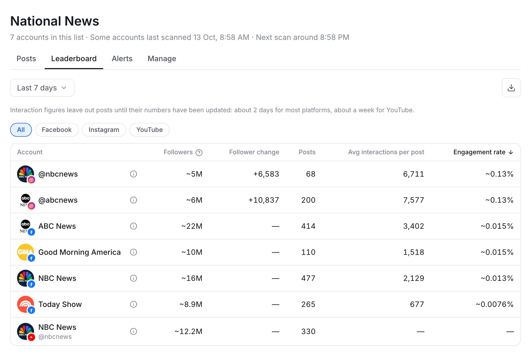Click avg interactions value 7,577
The height and width of the screenshot is (358, 531).
point(414,200)
